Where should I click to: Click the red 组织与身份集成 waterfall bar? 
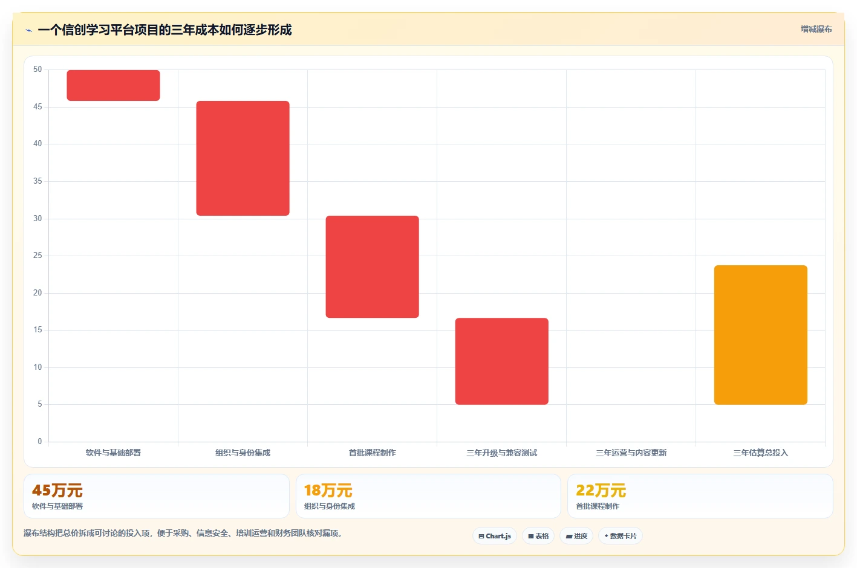point(243,158)
